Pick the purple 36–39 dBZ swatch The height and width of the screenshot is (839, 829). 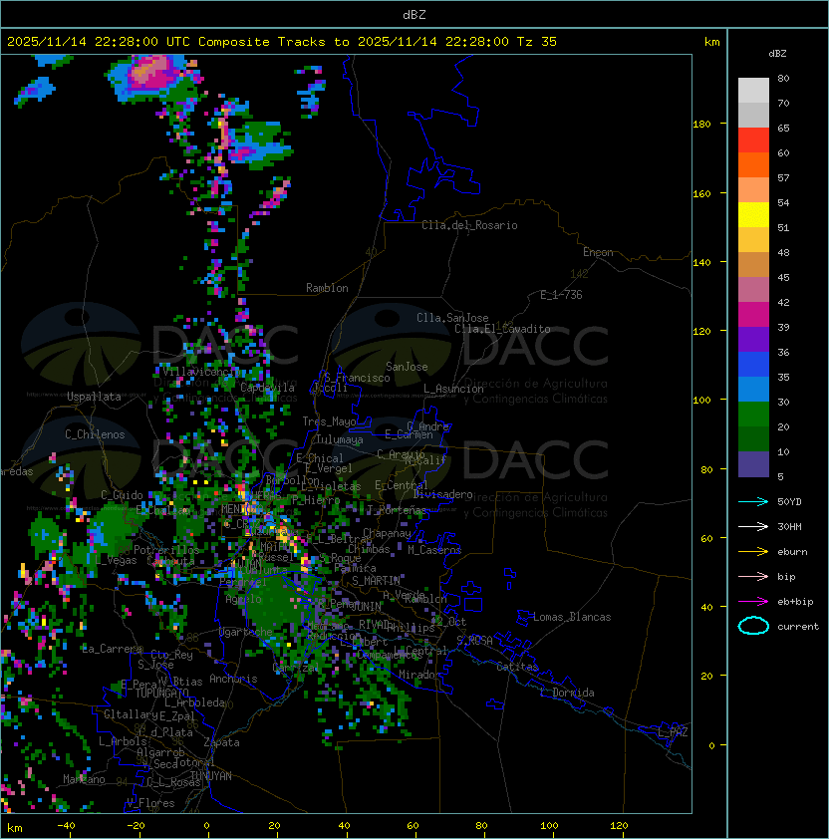[753, 340]
